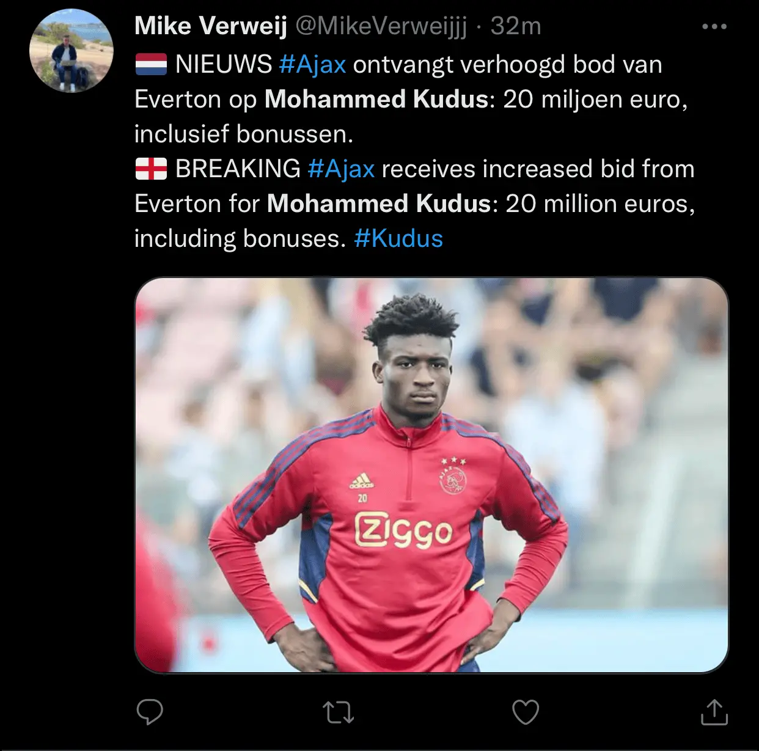Click the reply speech bubble icon
Viewport: 759px width, 751px height.
(x=149, y=712)
